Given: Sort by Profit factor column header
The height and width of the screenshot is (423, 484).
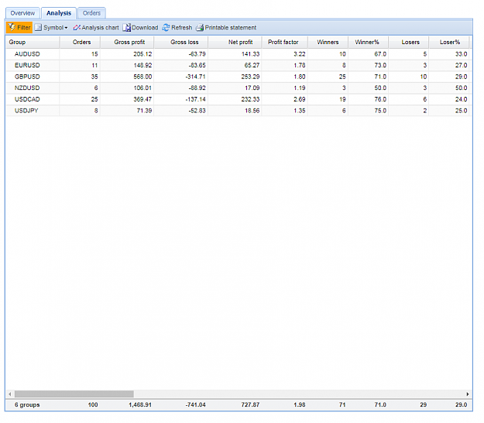Looking at the screenshot, I should pyautogui.click(x=285, y=42).
